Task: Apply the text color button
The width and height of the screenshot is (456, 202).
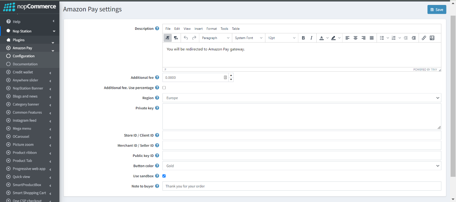Action: click(321, 38)
